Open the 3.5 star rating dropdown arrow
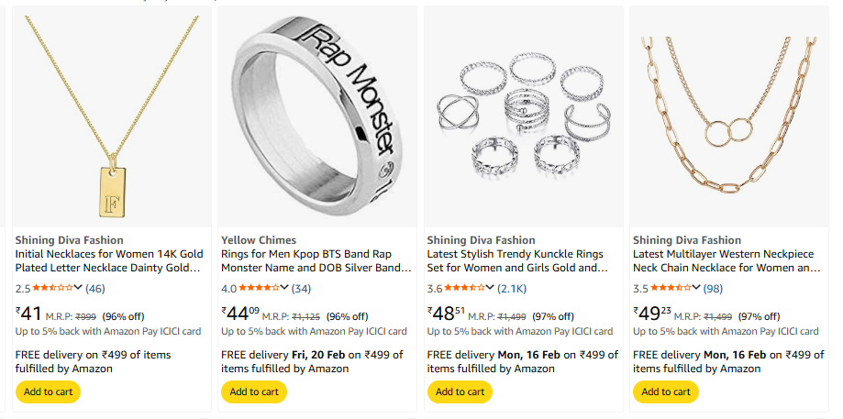The width and height of the screenshot is (843, 419). point(697,289)
